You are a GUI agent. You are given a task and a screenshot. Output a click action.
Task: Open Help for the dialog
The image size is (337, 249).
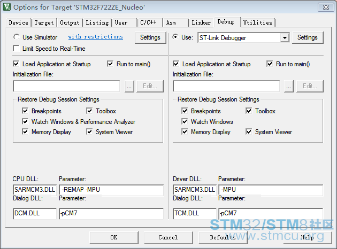[x=308, y=237]
